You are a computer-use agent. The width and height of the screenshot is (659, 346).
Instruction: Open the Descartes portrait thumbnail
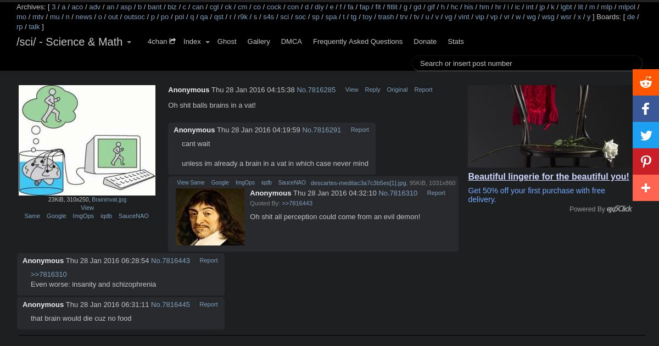(210, 216)
